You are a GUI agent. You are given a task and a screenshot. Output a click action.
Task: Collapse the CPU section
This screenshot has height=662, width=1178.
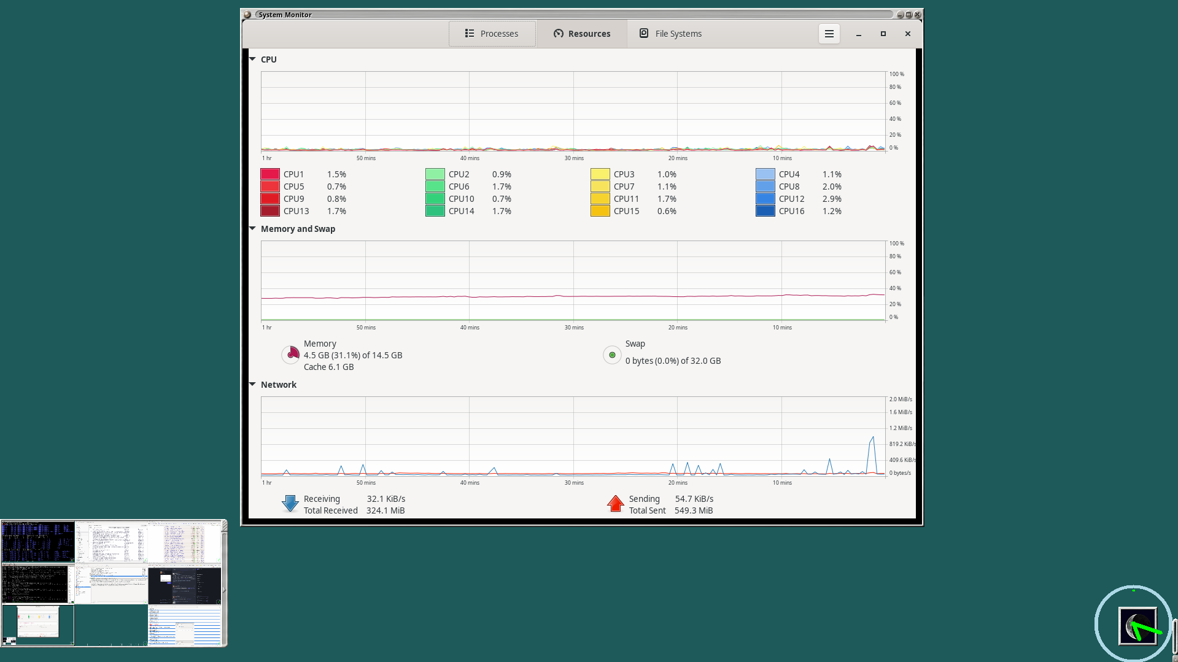pyautogui.click(x=252, y=60)
